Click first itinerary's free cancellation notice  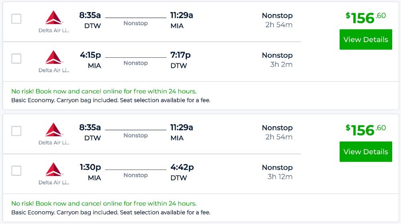[104, 91]
